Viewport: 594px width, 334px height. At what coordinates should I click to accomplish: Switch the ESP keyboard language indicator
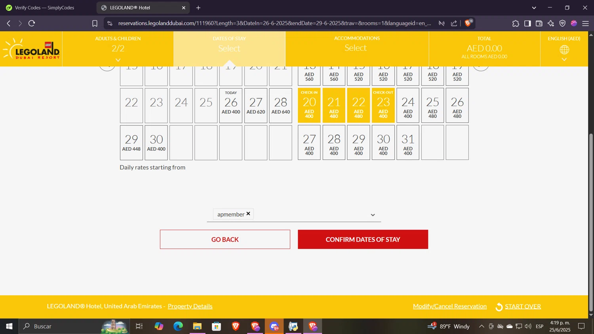coord(539,326)
